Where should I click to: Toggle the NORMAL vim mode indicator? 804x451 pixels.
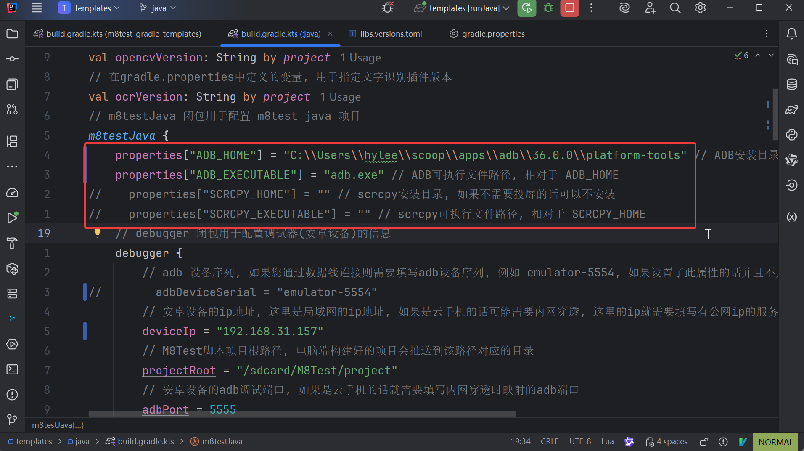point(775,442)
